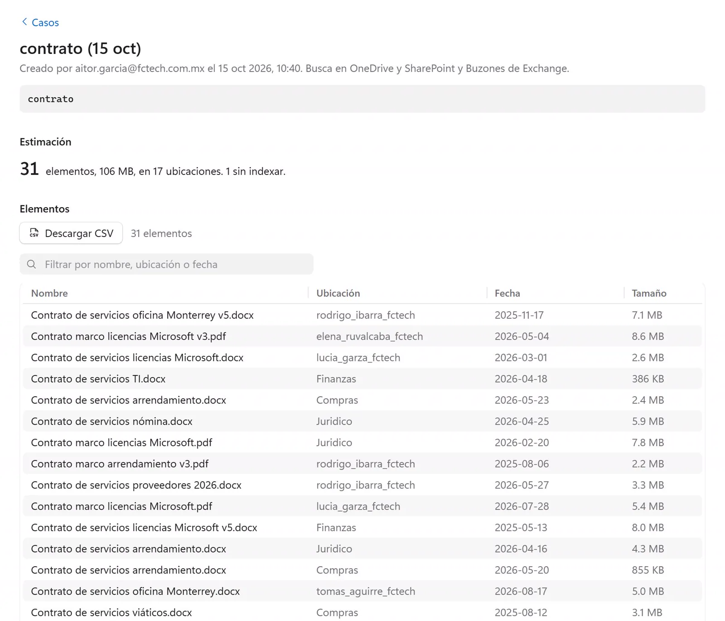The width and height of the screenshot is (725, 621).
Task: Click the CSV file icon
Action: pyautogui.click(x=34, y=233)
